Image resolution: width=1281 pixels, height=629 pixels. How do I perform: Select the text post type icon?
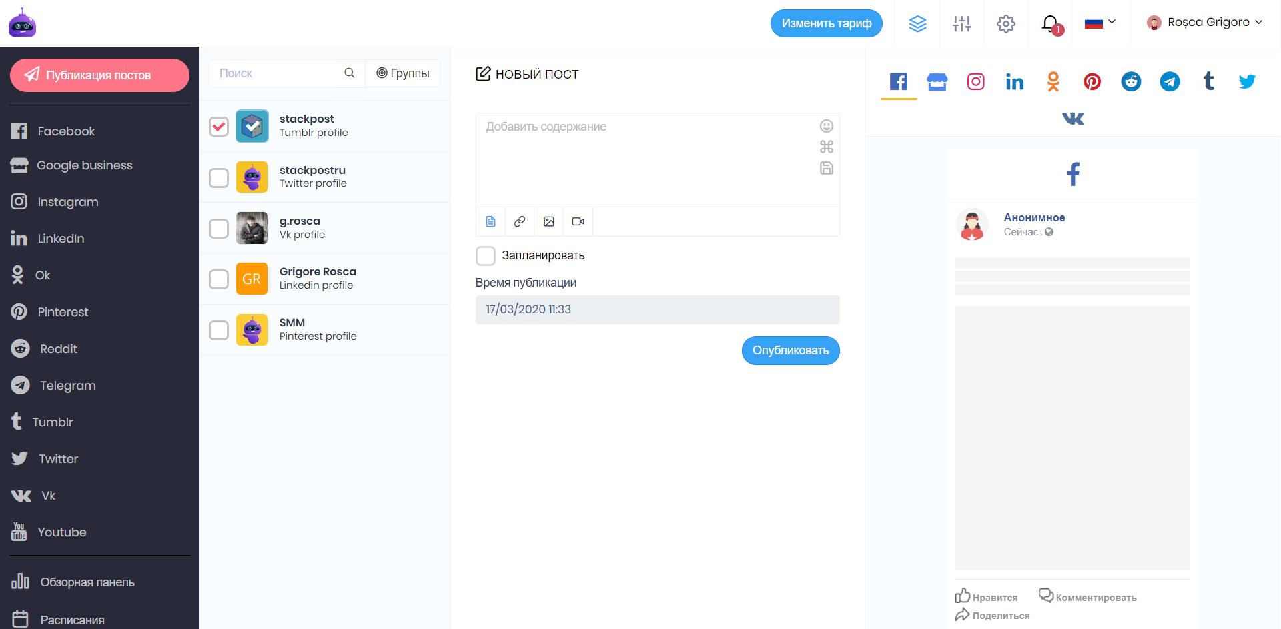490,221
